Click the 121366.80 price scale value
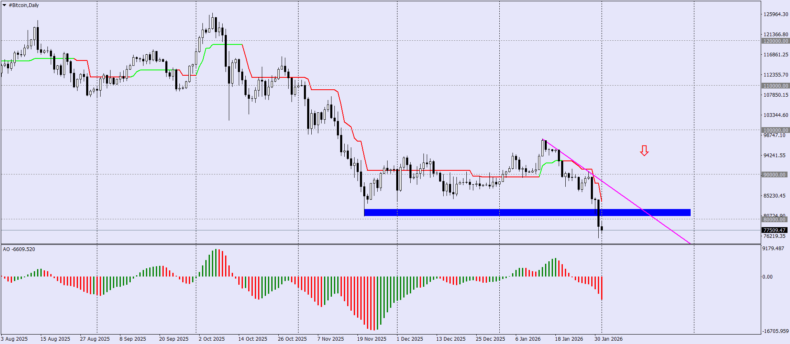The image size is (790, 344). pyautogui.click(x=776, y=34)
